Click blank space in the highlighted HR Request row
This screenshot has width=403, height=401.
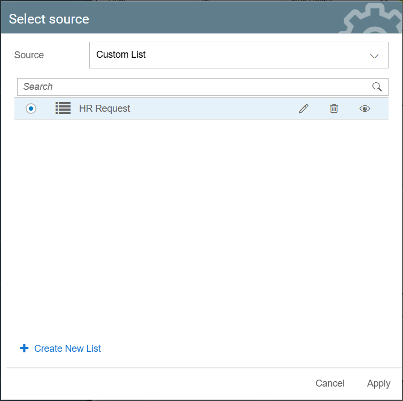click(214, 109)
